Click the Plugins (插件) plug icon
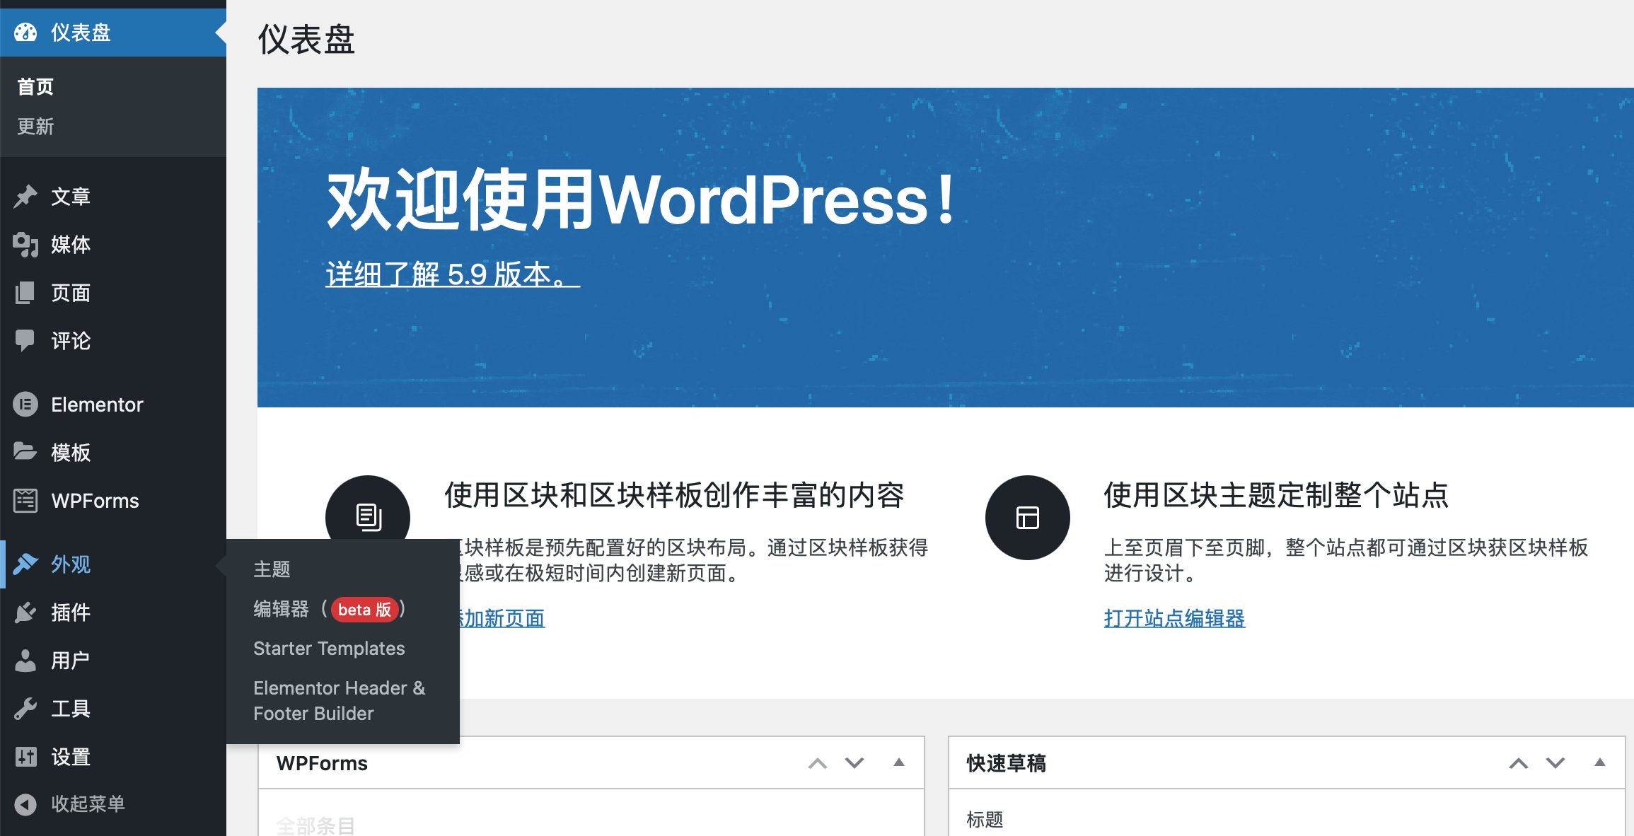 (x=25, y=613)
